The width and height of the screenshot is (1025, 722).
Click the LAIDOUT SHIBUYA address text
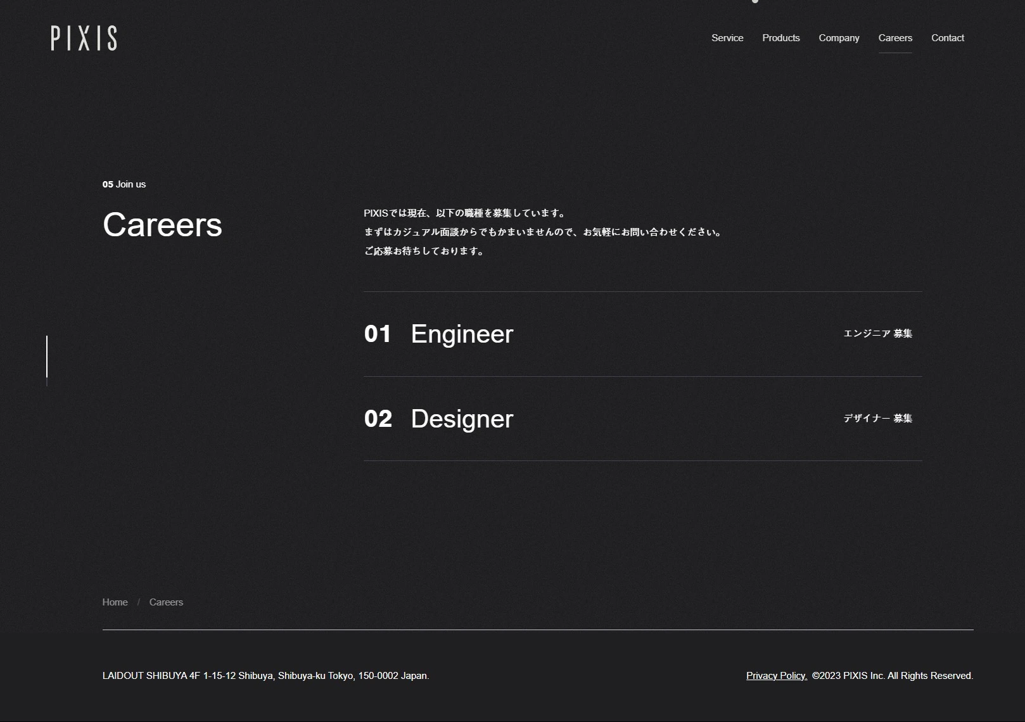tap(265, 676)
